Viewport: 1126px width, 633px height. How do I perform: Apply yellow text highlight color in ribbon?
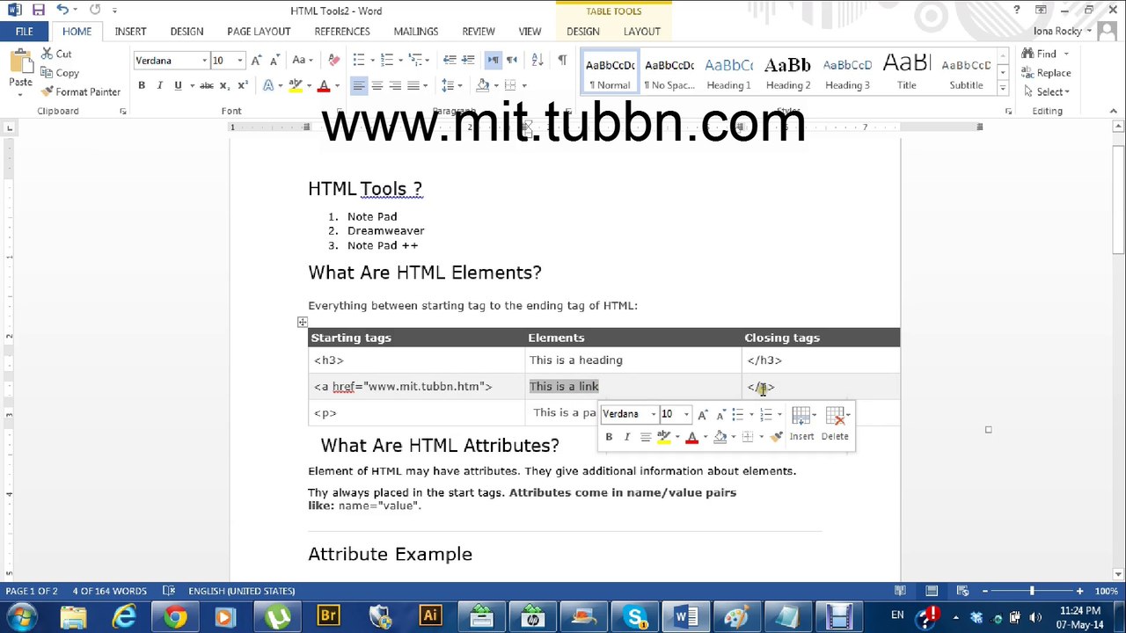pyautogui.click(x=296, y=85)
